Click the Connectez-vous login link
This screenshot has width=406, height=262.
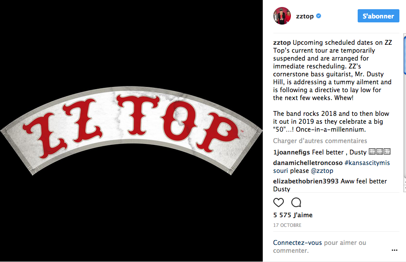pyautogui.click(x=297, y=243)
